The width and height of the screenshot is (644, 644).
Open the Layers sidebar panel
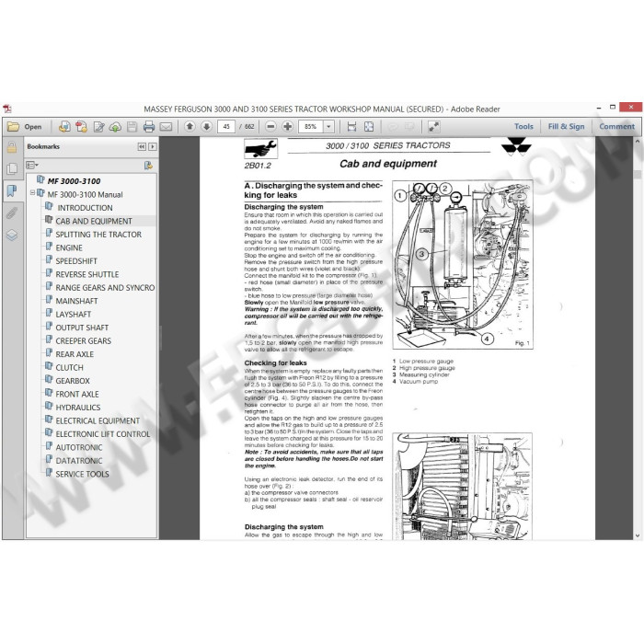[12, 235]
